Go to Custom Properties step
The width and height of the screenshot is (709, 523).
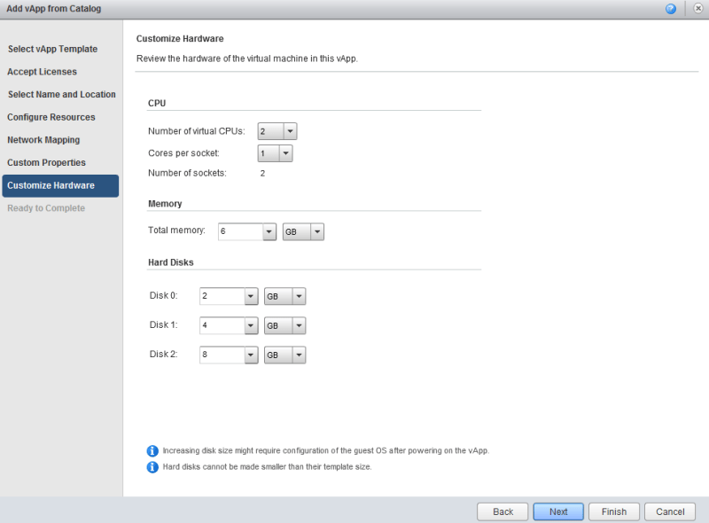coord(46,162)
